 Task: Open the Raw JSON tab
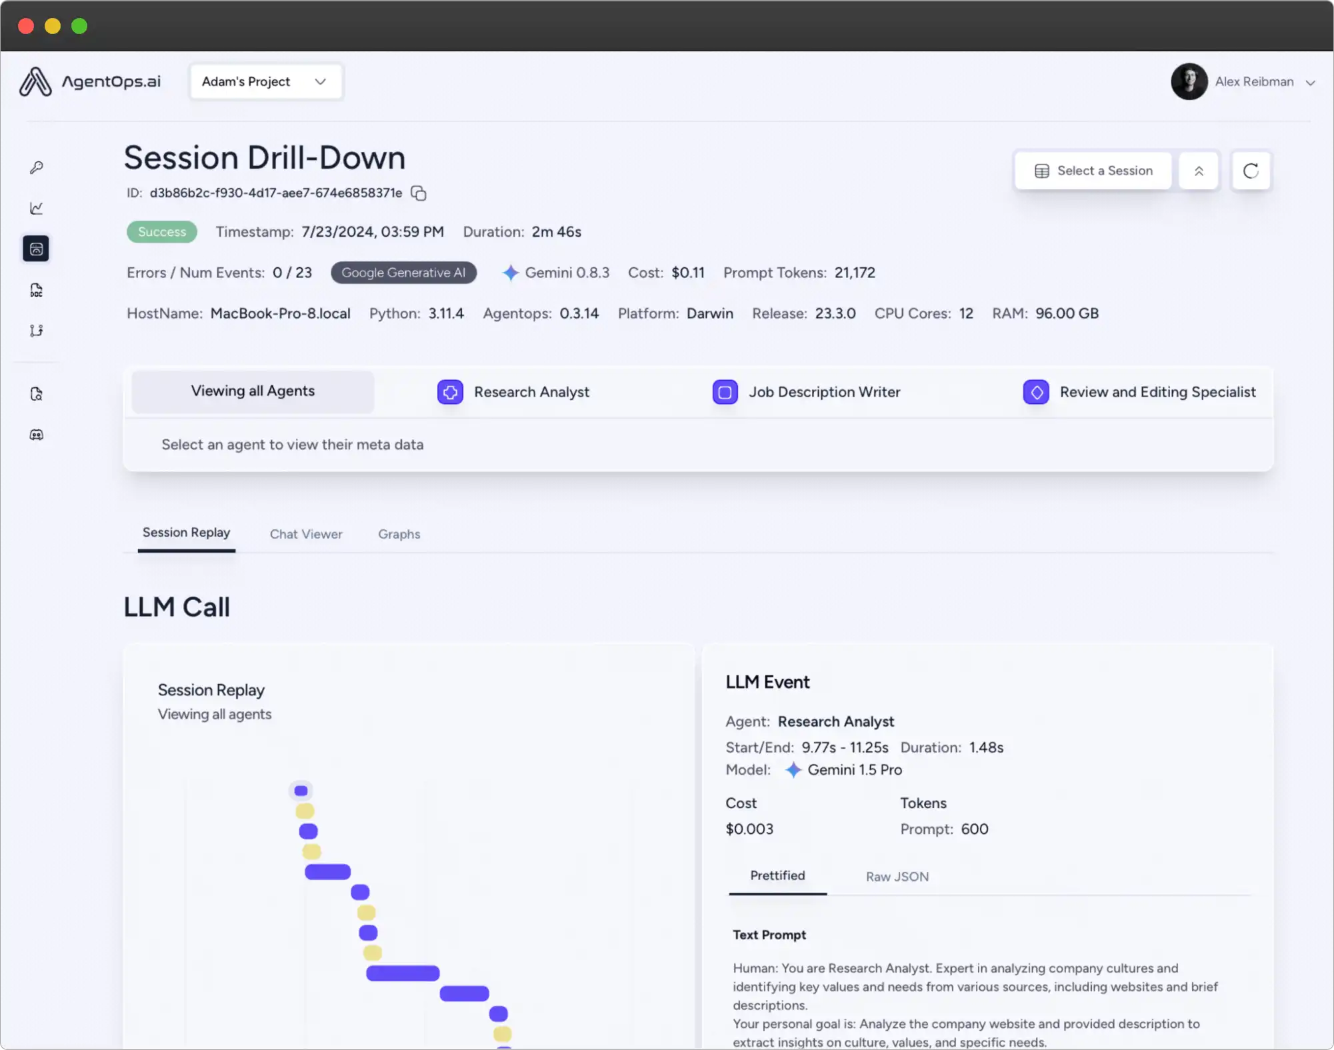897,877
